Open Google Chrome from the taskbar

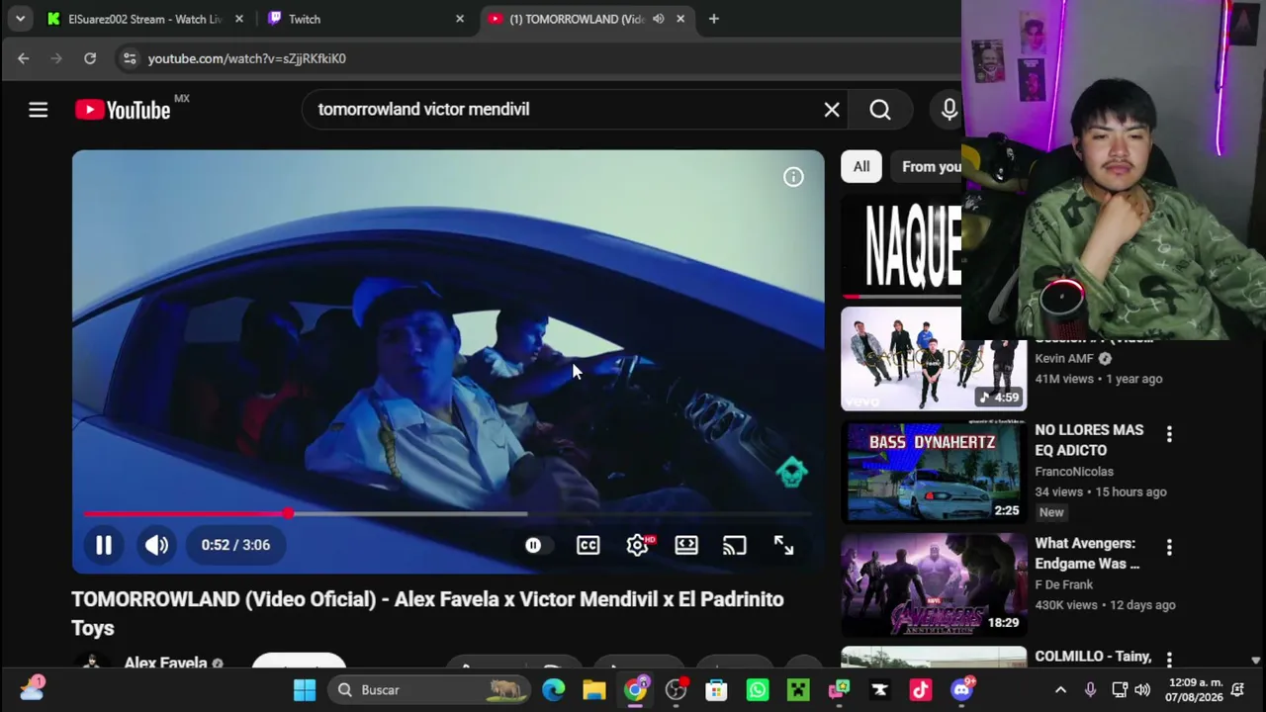(635, 690)
